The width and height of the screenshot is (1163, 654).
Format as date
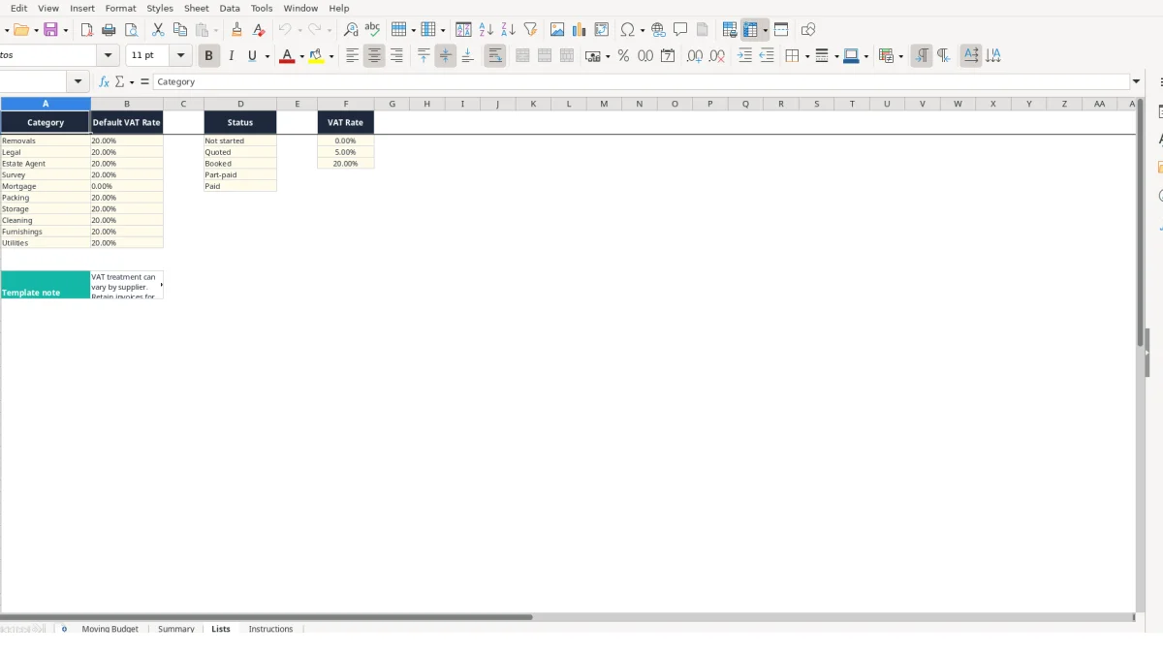668,56
